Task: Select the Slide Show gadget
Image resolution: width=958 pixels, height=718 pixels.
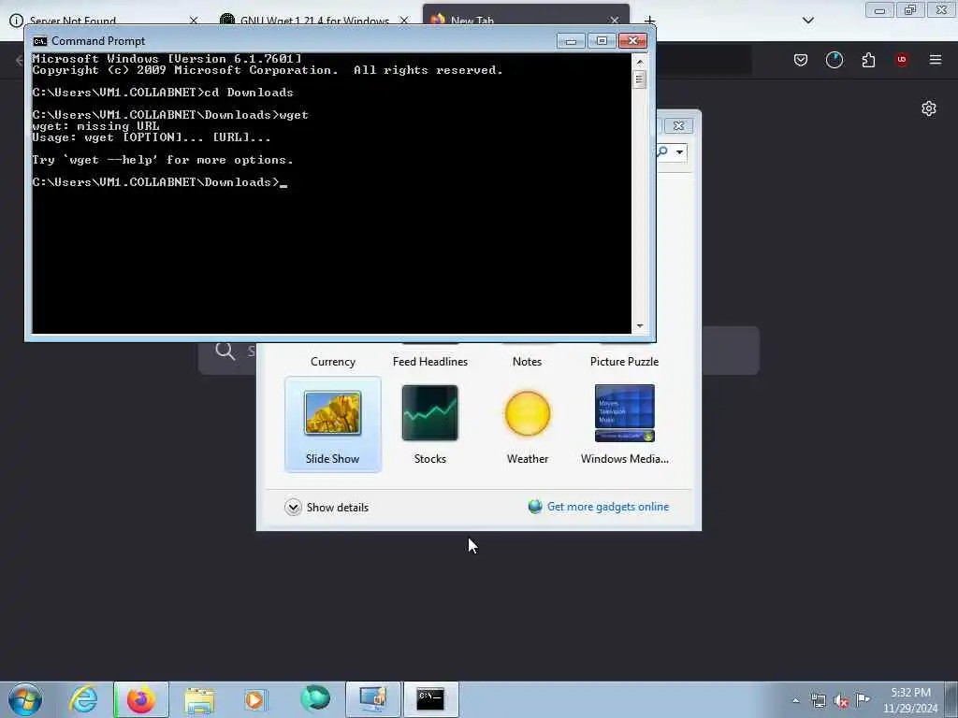Action: (x=332, y=424)
